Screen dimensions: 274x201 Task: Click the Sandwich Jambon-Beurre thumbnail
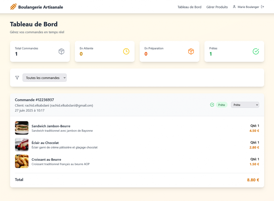(22, 128)
